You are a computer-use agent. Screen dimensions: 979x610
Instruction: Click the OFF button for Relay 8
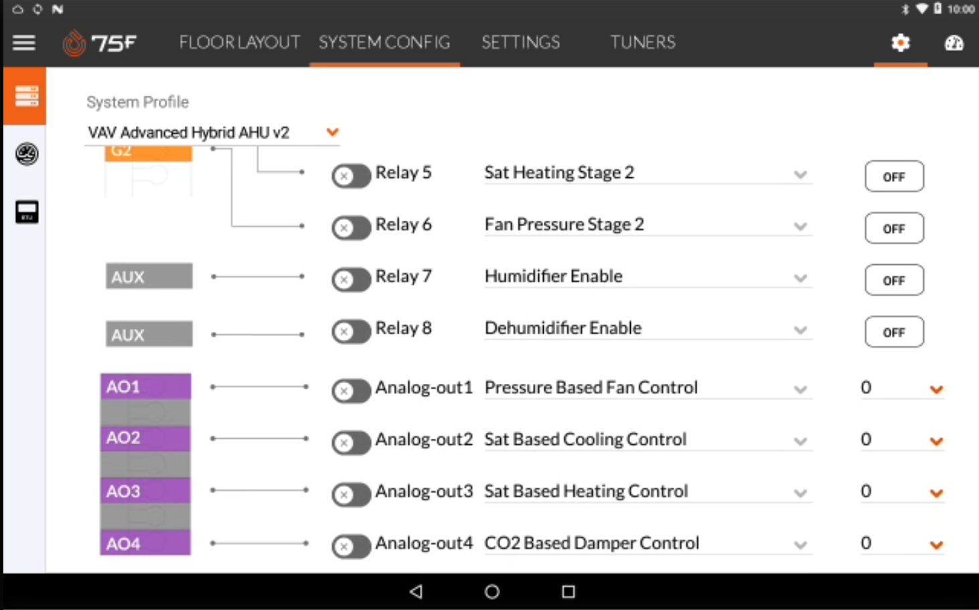[894, 332]
